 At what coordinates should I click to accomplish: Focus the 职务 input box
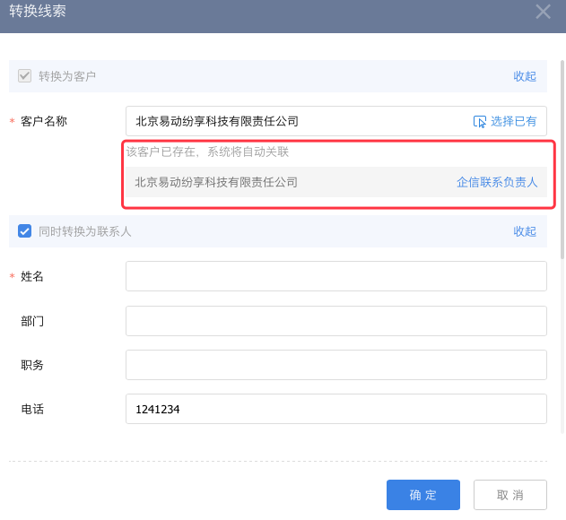(335, 365)
